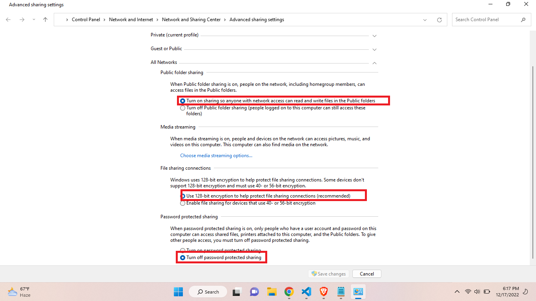Click the Save changes button
Screen dimensions: 536x301
click(x=329, y=274)
